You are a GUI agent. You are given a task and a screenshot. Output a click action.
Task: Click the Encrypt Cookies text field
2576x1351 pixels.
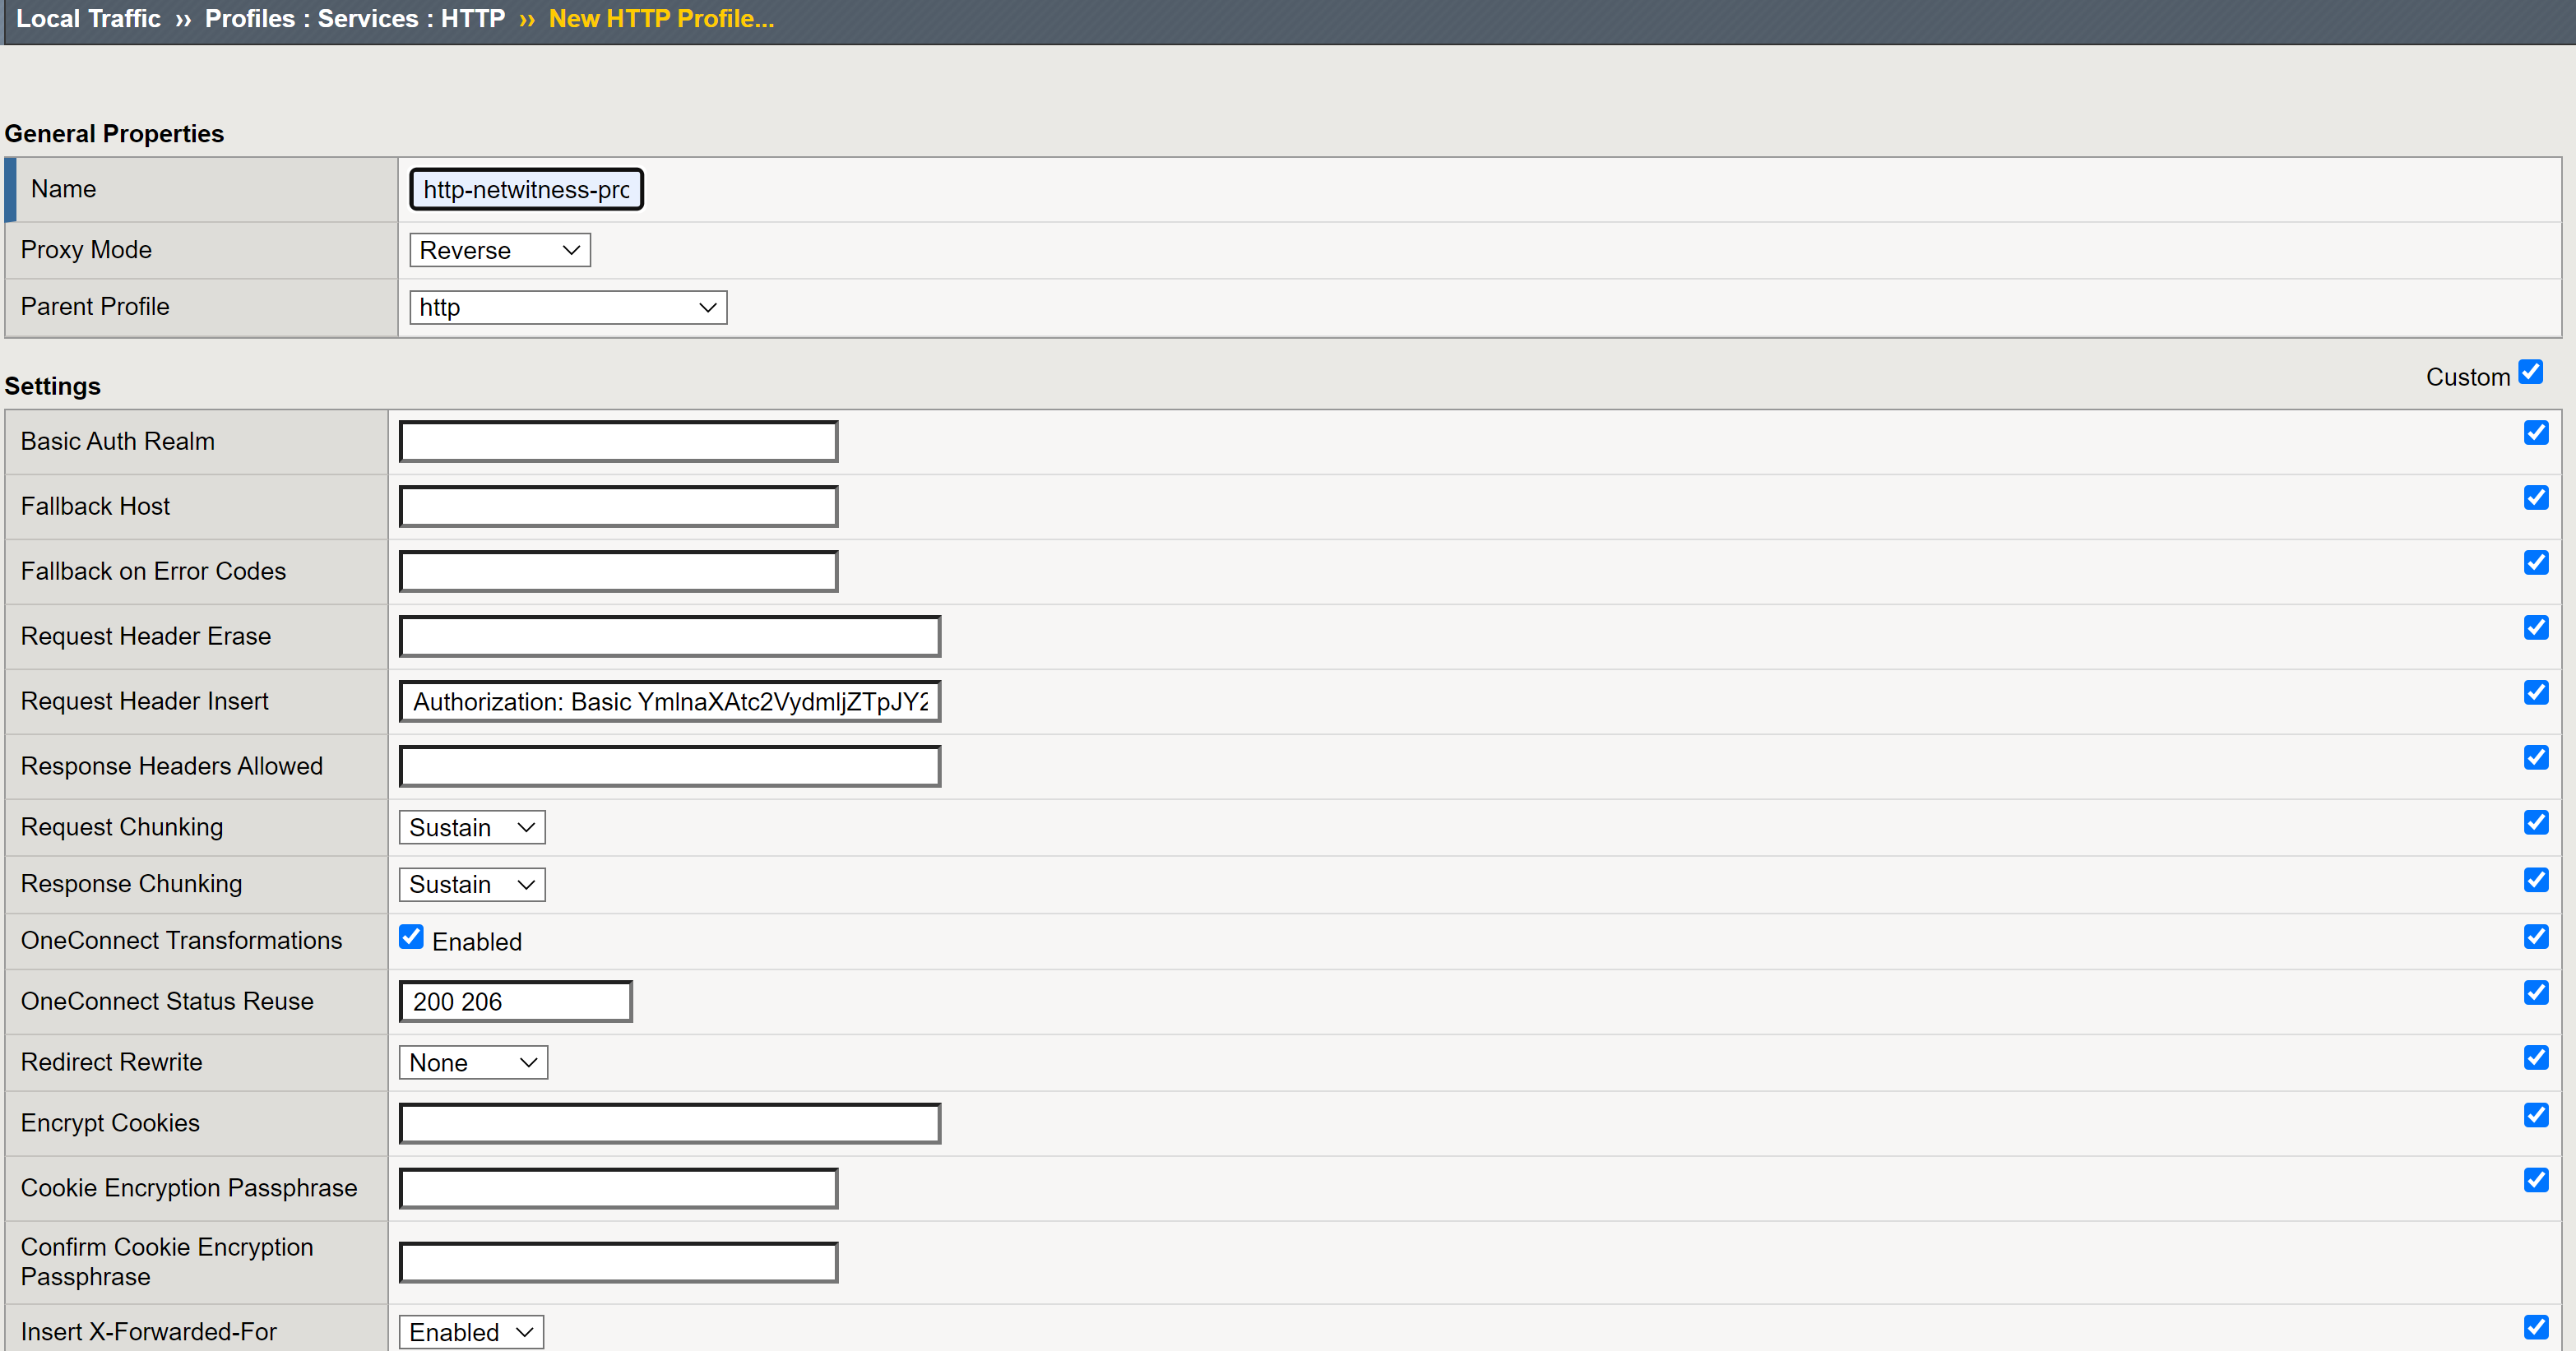coord(669,1123)
